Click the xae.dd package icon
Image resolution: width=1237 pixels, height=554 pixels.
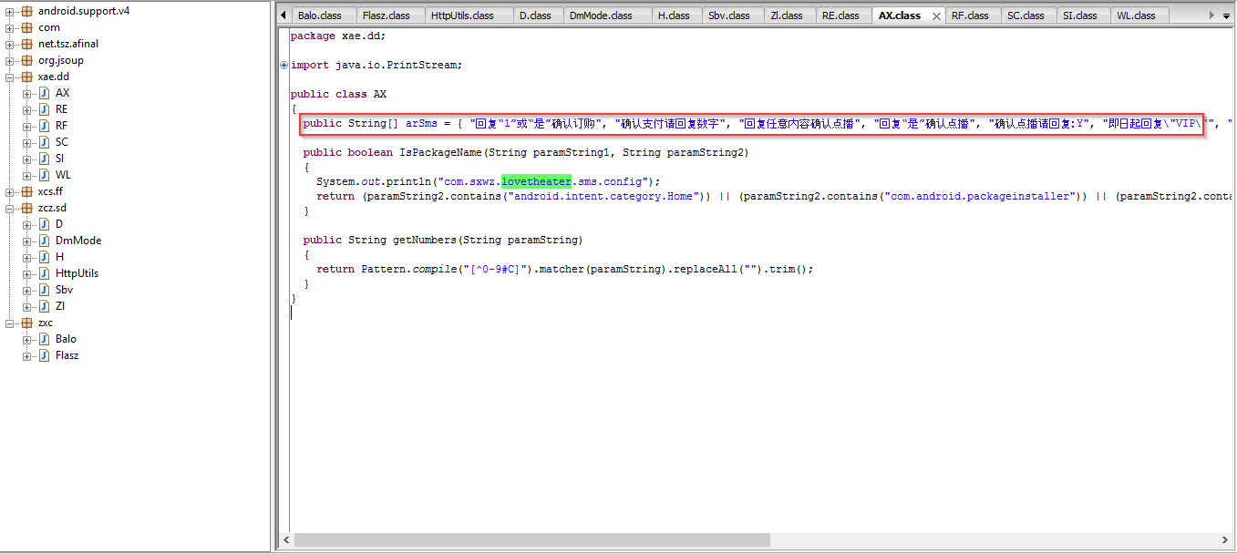(x=26, y=77)
